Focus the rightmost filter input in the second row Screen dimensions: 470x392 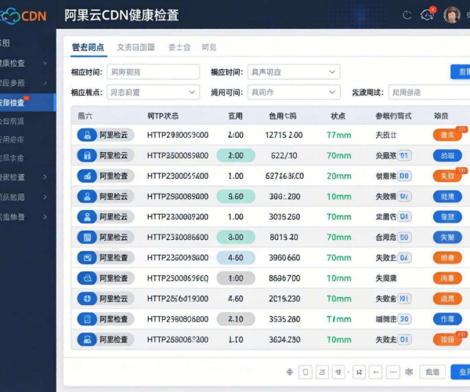coord(429,92)
